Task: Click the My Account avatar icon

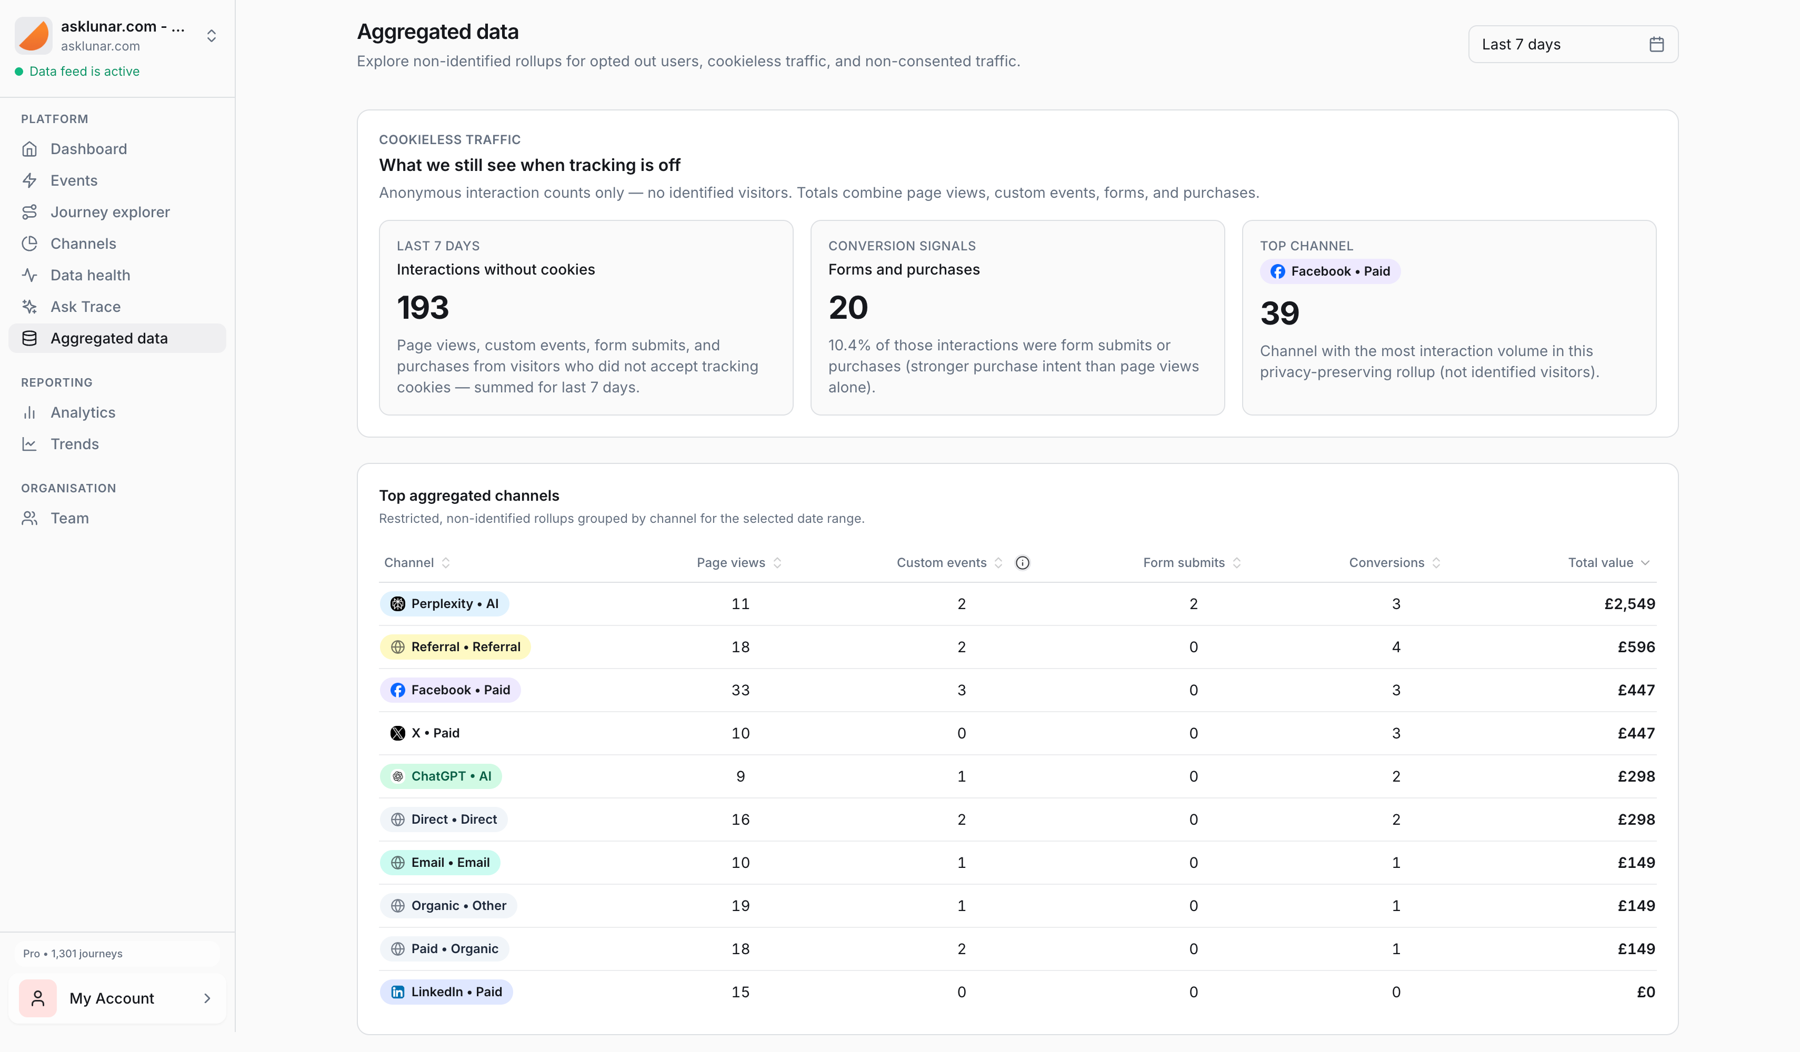Action: [37, 998]
